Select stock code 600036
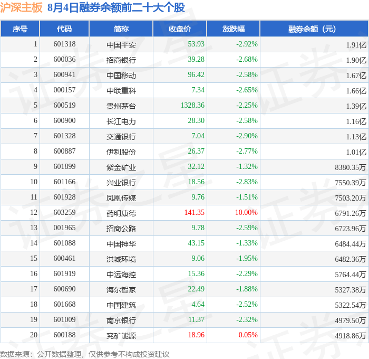Image resolution: width=369 pixels, height=359 pixels. [64, 60]
